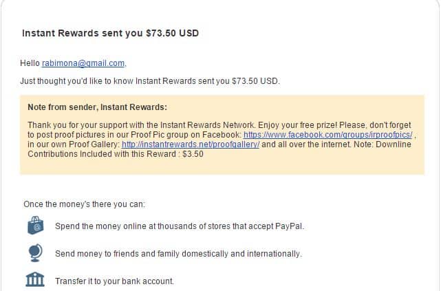Click the yellow sender note box

click(222, 135)
